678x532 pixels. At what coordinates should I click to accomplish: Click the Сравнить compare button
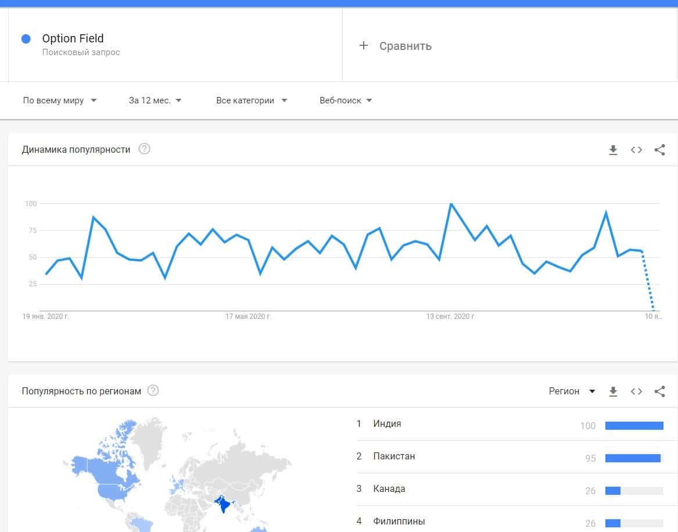pyautogui.click(x=405, y=46)
